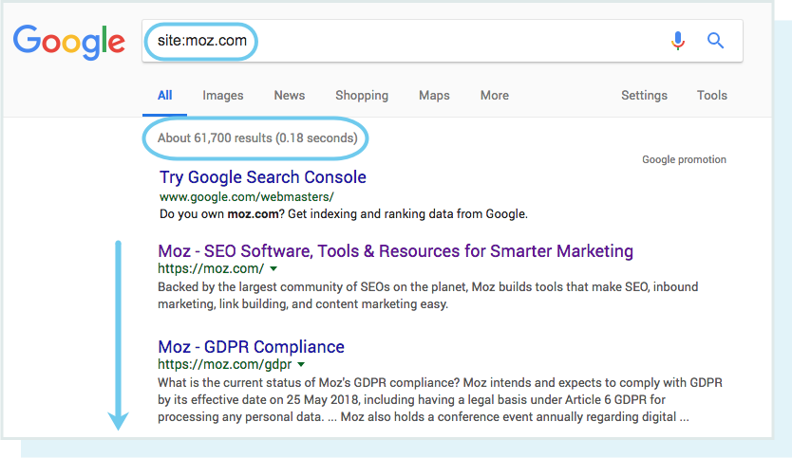Click the Google logo
The image size is (792, 458).
[69, 42]
